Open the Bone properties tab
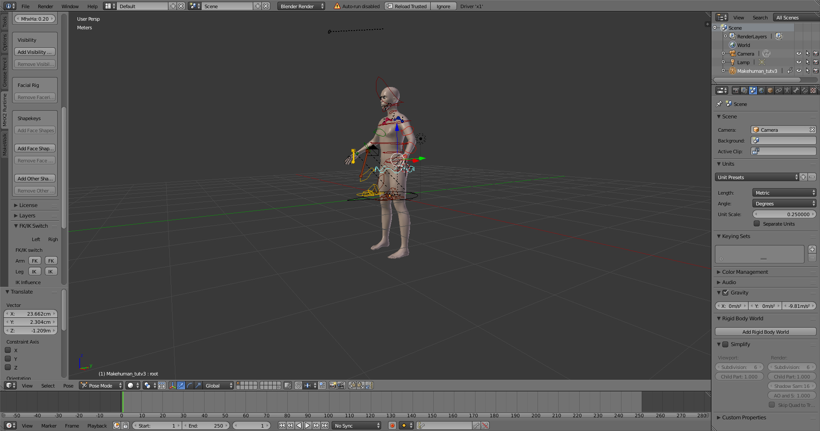 pos(796,90)
